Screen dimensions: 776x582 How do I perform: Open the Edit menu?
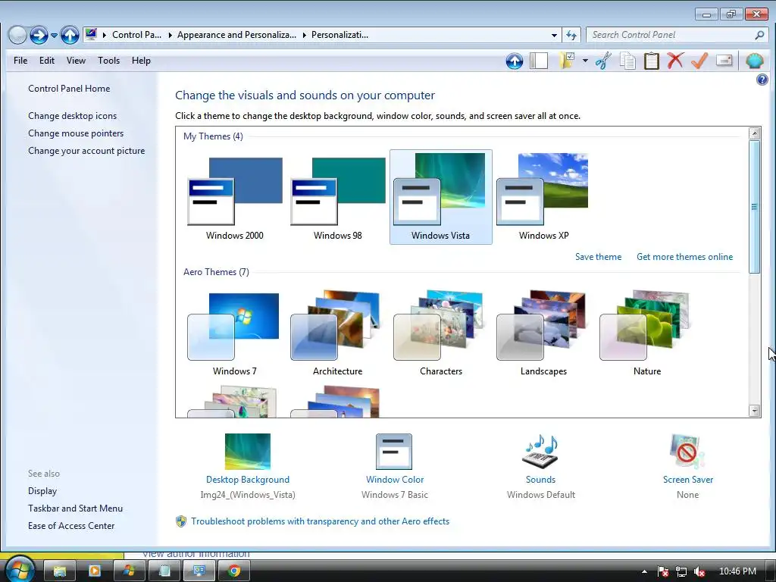(x=47, y=61)
